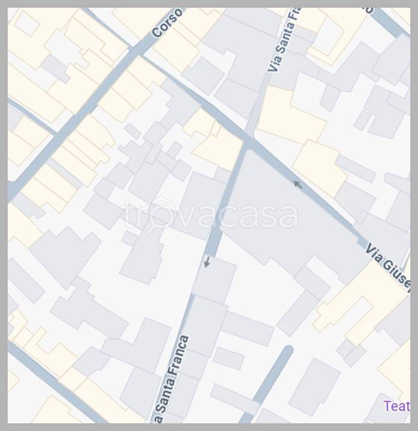Click the downward one-way arrow on Via Santa Franca
418x431 pixels.
click(207, 262)
